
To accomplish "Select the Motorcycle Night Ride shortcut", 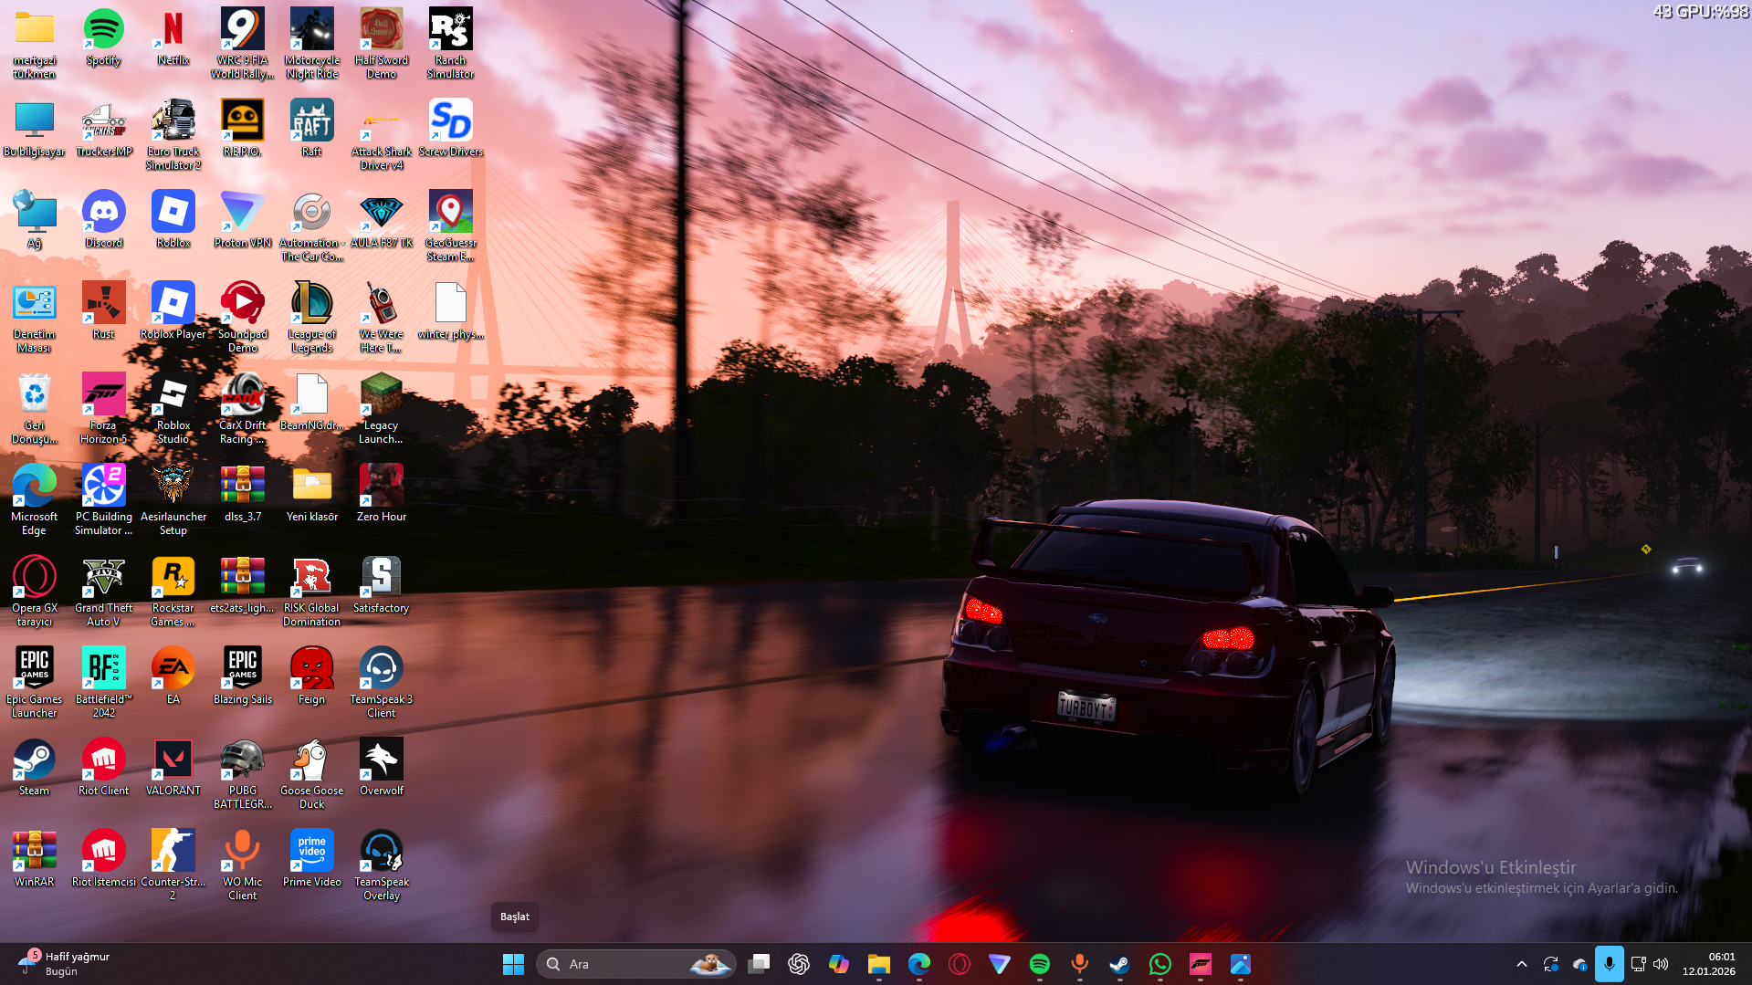I will (312, 44).
